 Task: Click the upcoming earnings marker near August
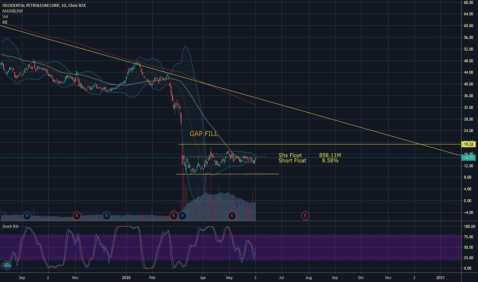[305, 215]
